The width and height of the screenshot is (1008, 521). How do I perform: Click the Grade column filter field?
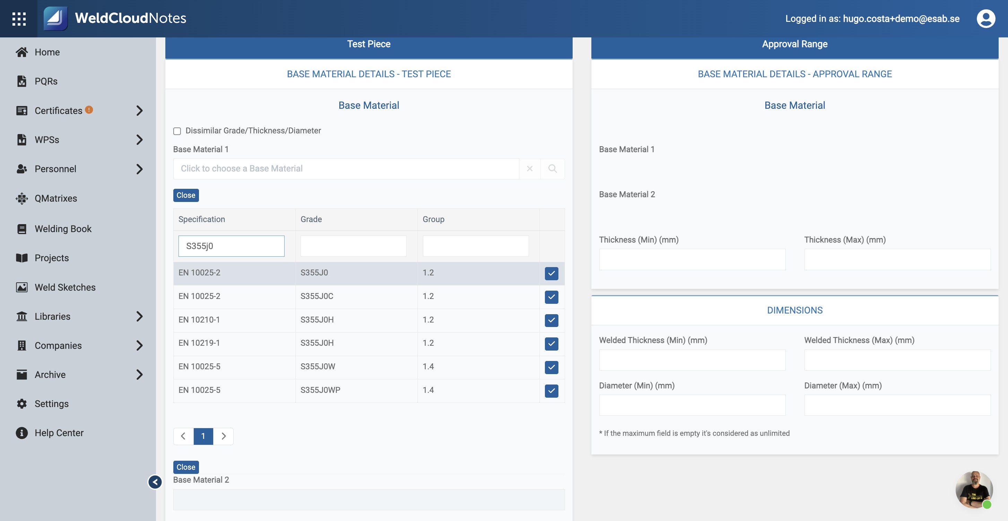pos(353,246)
